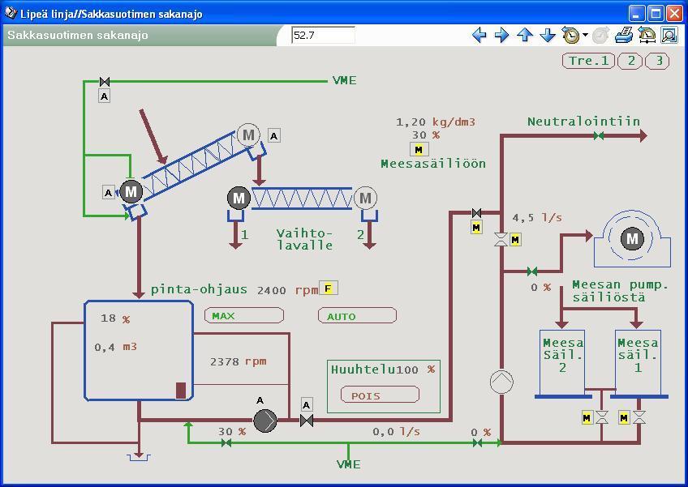Go back with the left arrow icon
688x487 pixels.
click(x=479, y=35)
